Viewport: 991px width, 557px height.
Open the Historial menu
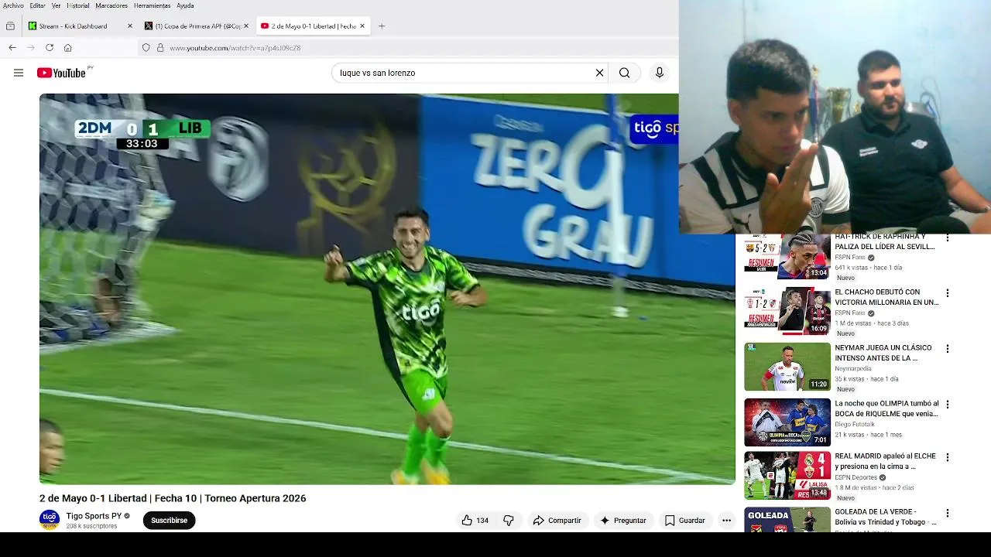(78, 5)
